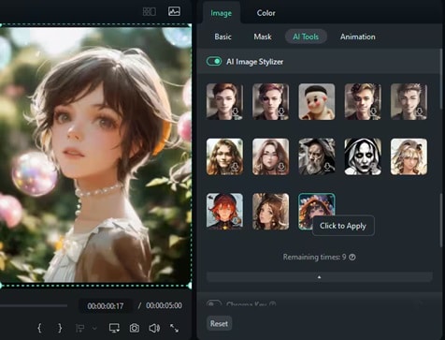Image resolution: width=445 pixels, height=340 pixels.
Task: Open the waveform scope view icon
Action: (174, 11)
